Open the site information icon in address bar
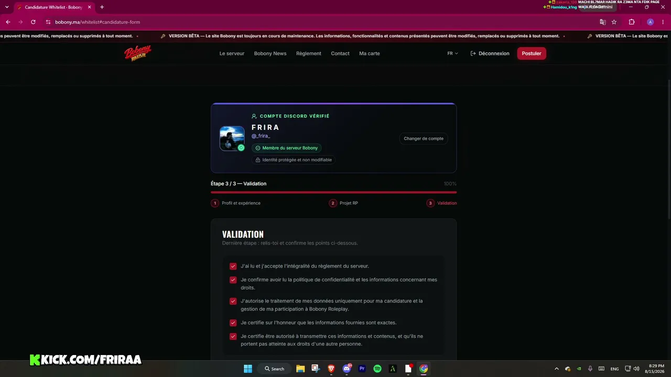671x377 pixels. click(x=48, y=22)
